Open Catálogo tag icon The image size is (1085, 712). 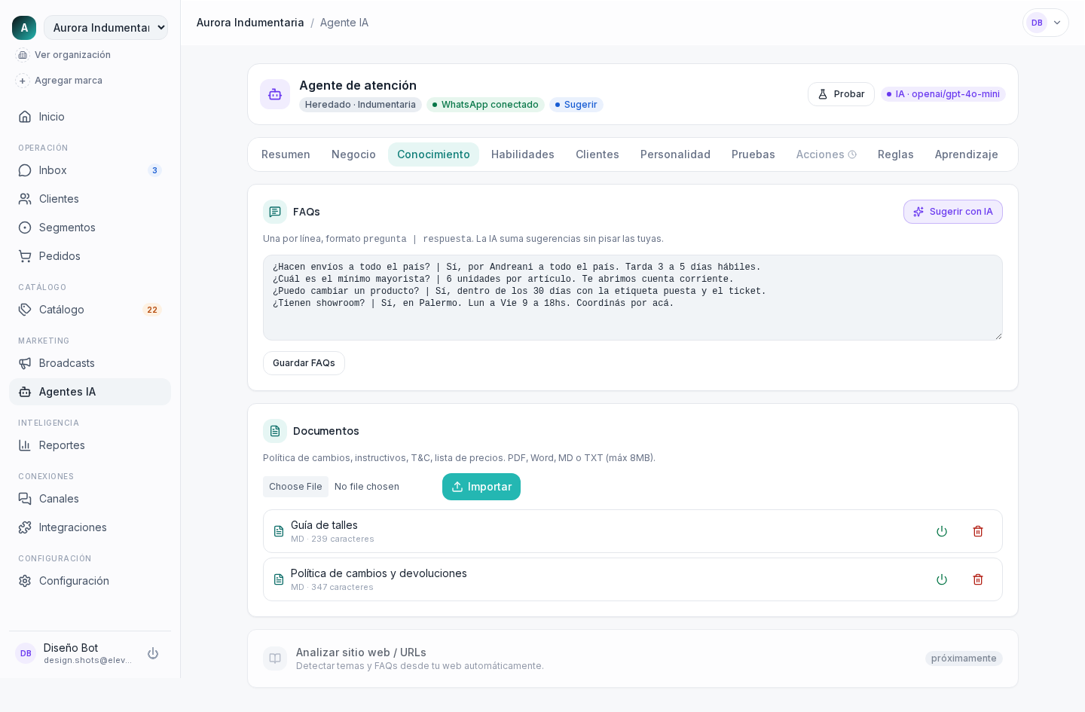[x=25, y=310]
